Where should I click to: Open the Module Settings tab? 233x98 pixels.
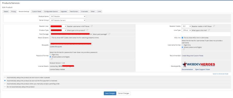(x=24, y=11)
